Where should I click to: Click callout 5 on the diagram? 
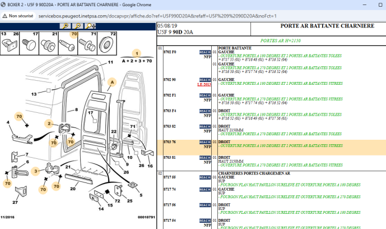[x=141, y=195]
